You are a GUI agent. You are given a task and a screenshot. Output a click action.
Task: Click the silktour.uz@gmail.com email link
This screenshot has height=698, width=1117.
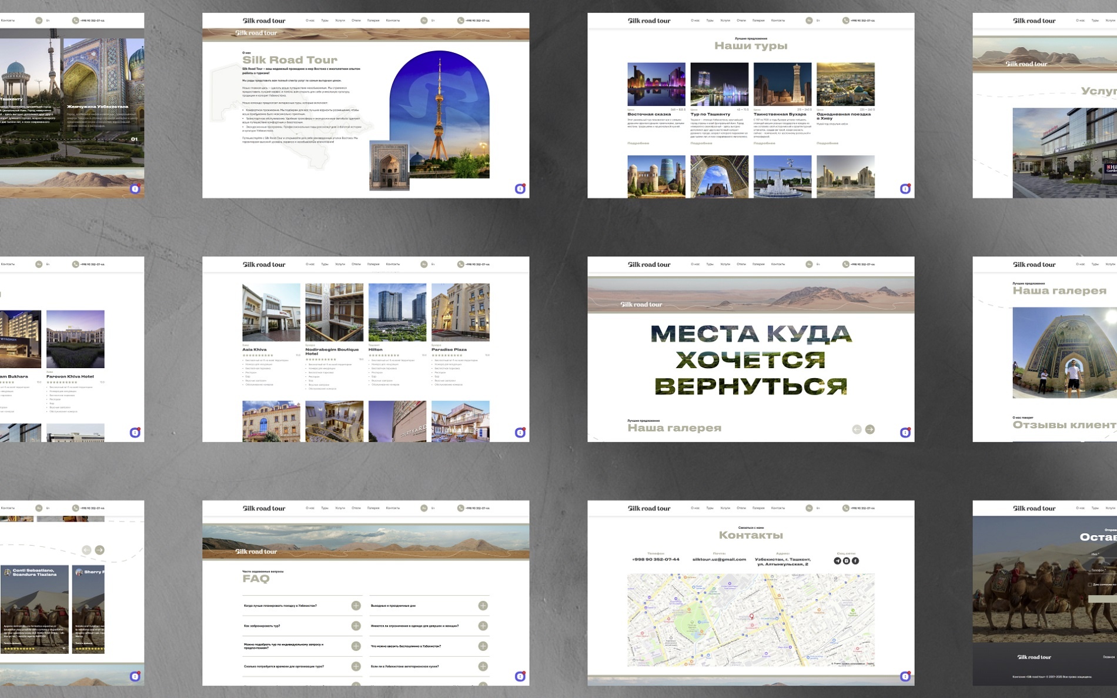click(719, 559)
